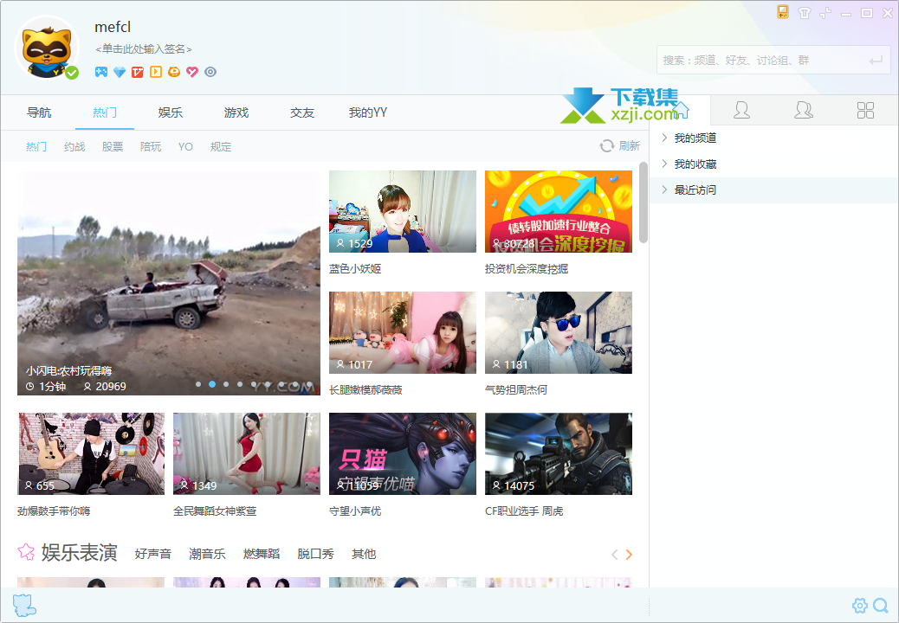Go to previous 娱乐表演 page with left arrow

[615, 555]
